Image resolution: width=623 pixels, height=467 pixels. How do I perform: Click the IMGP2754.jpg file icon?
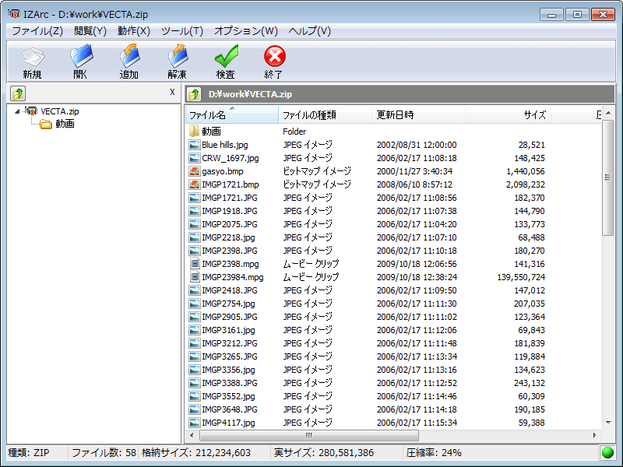point(194,304)
